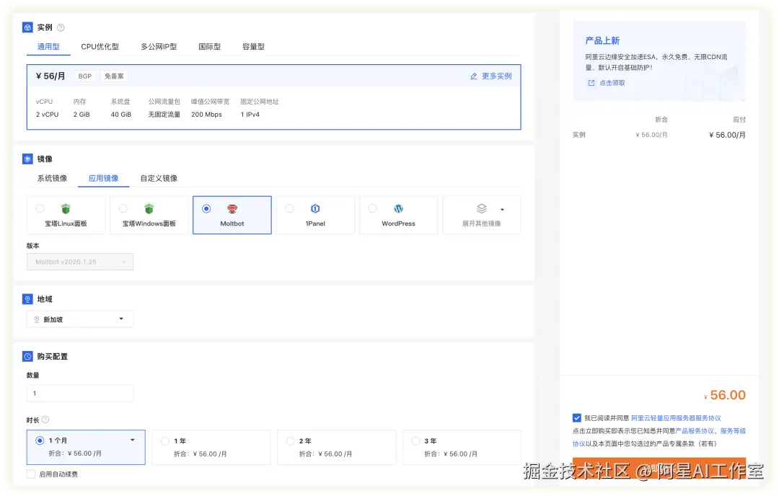This screenshot has width=779, height=496.
Task: Click the 无固定流量 traffic value
Action: coord(164,114)
